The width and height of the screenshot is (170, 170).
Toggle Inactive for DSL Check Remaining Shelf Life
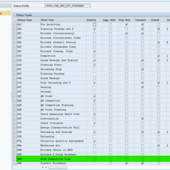94,114
